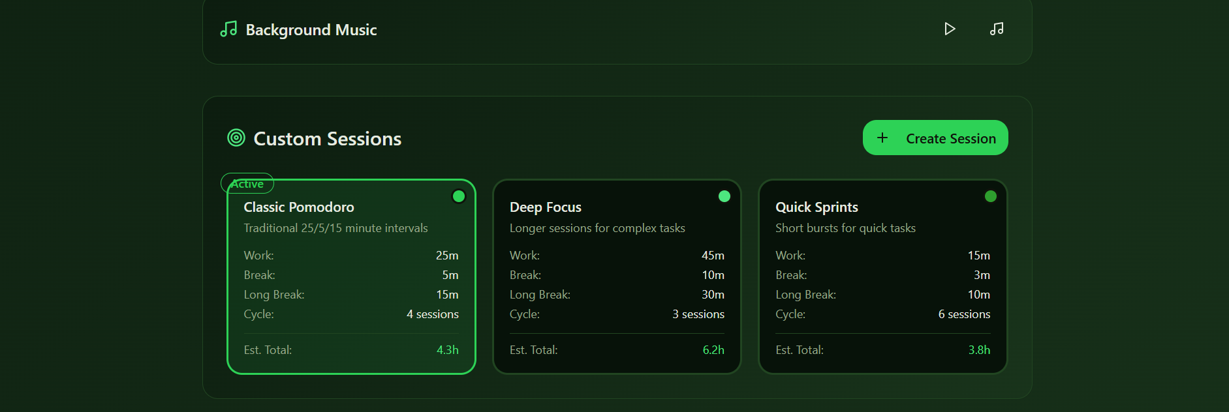Click the '6 sessions' cycle value
Viewport: 1229px width, 412px height.
point(964,314)
